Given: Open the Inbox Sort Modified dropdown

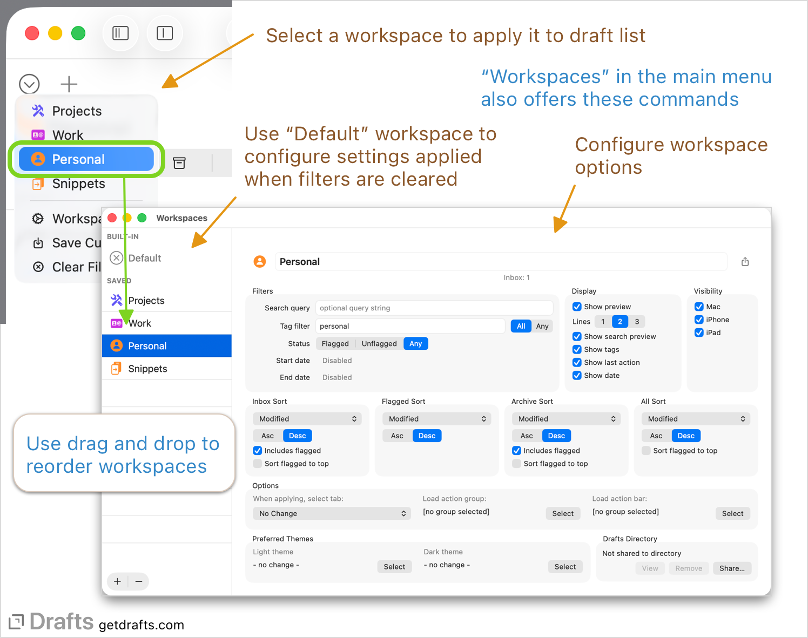Looking at the screenshot, I should point(307,418).
